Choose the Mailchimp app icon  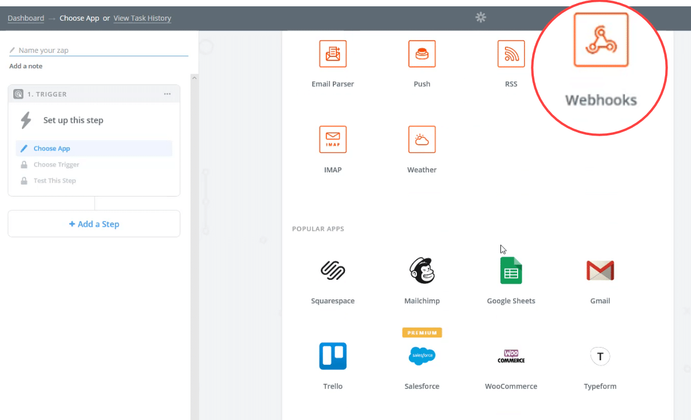tap(422, 270)
